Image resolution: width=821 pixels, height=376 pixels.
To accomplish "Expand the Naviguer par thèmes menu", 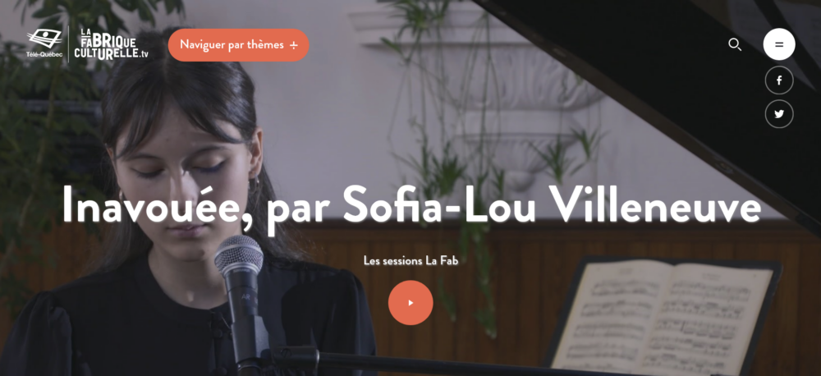I will pyautogui.click(x=238, y=45).
